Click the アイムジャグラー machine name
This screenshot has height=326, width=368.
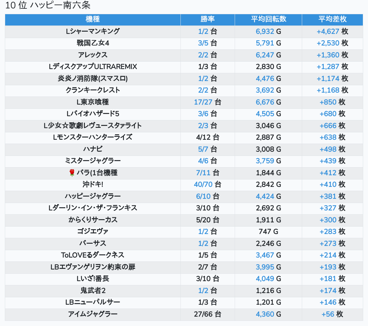pyautogui.click(x=93, y=314)
